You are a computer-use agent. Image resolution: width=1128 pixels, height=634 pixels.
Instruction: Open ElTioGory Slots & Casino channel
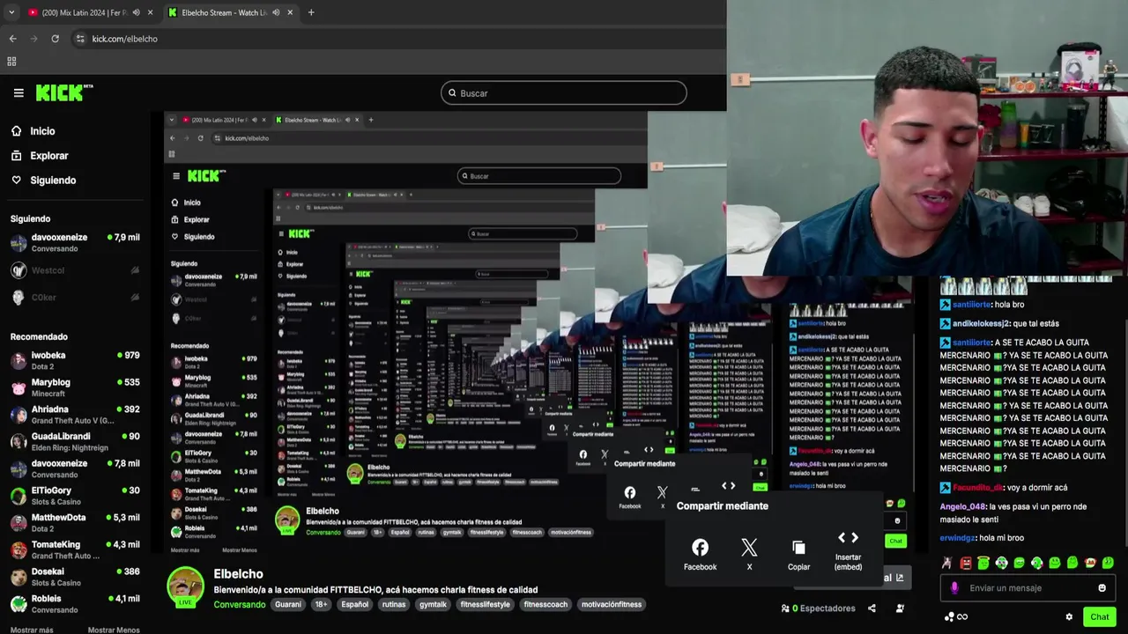(75, 496)
